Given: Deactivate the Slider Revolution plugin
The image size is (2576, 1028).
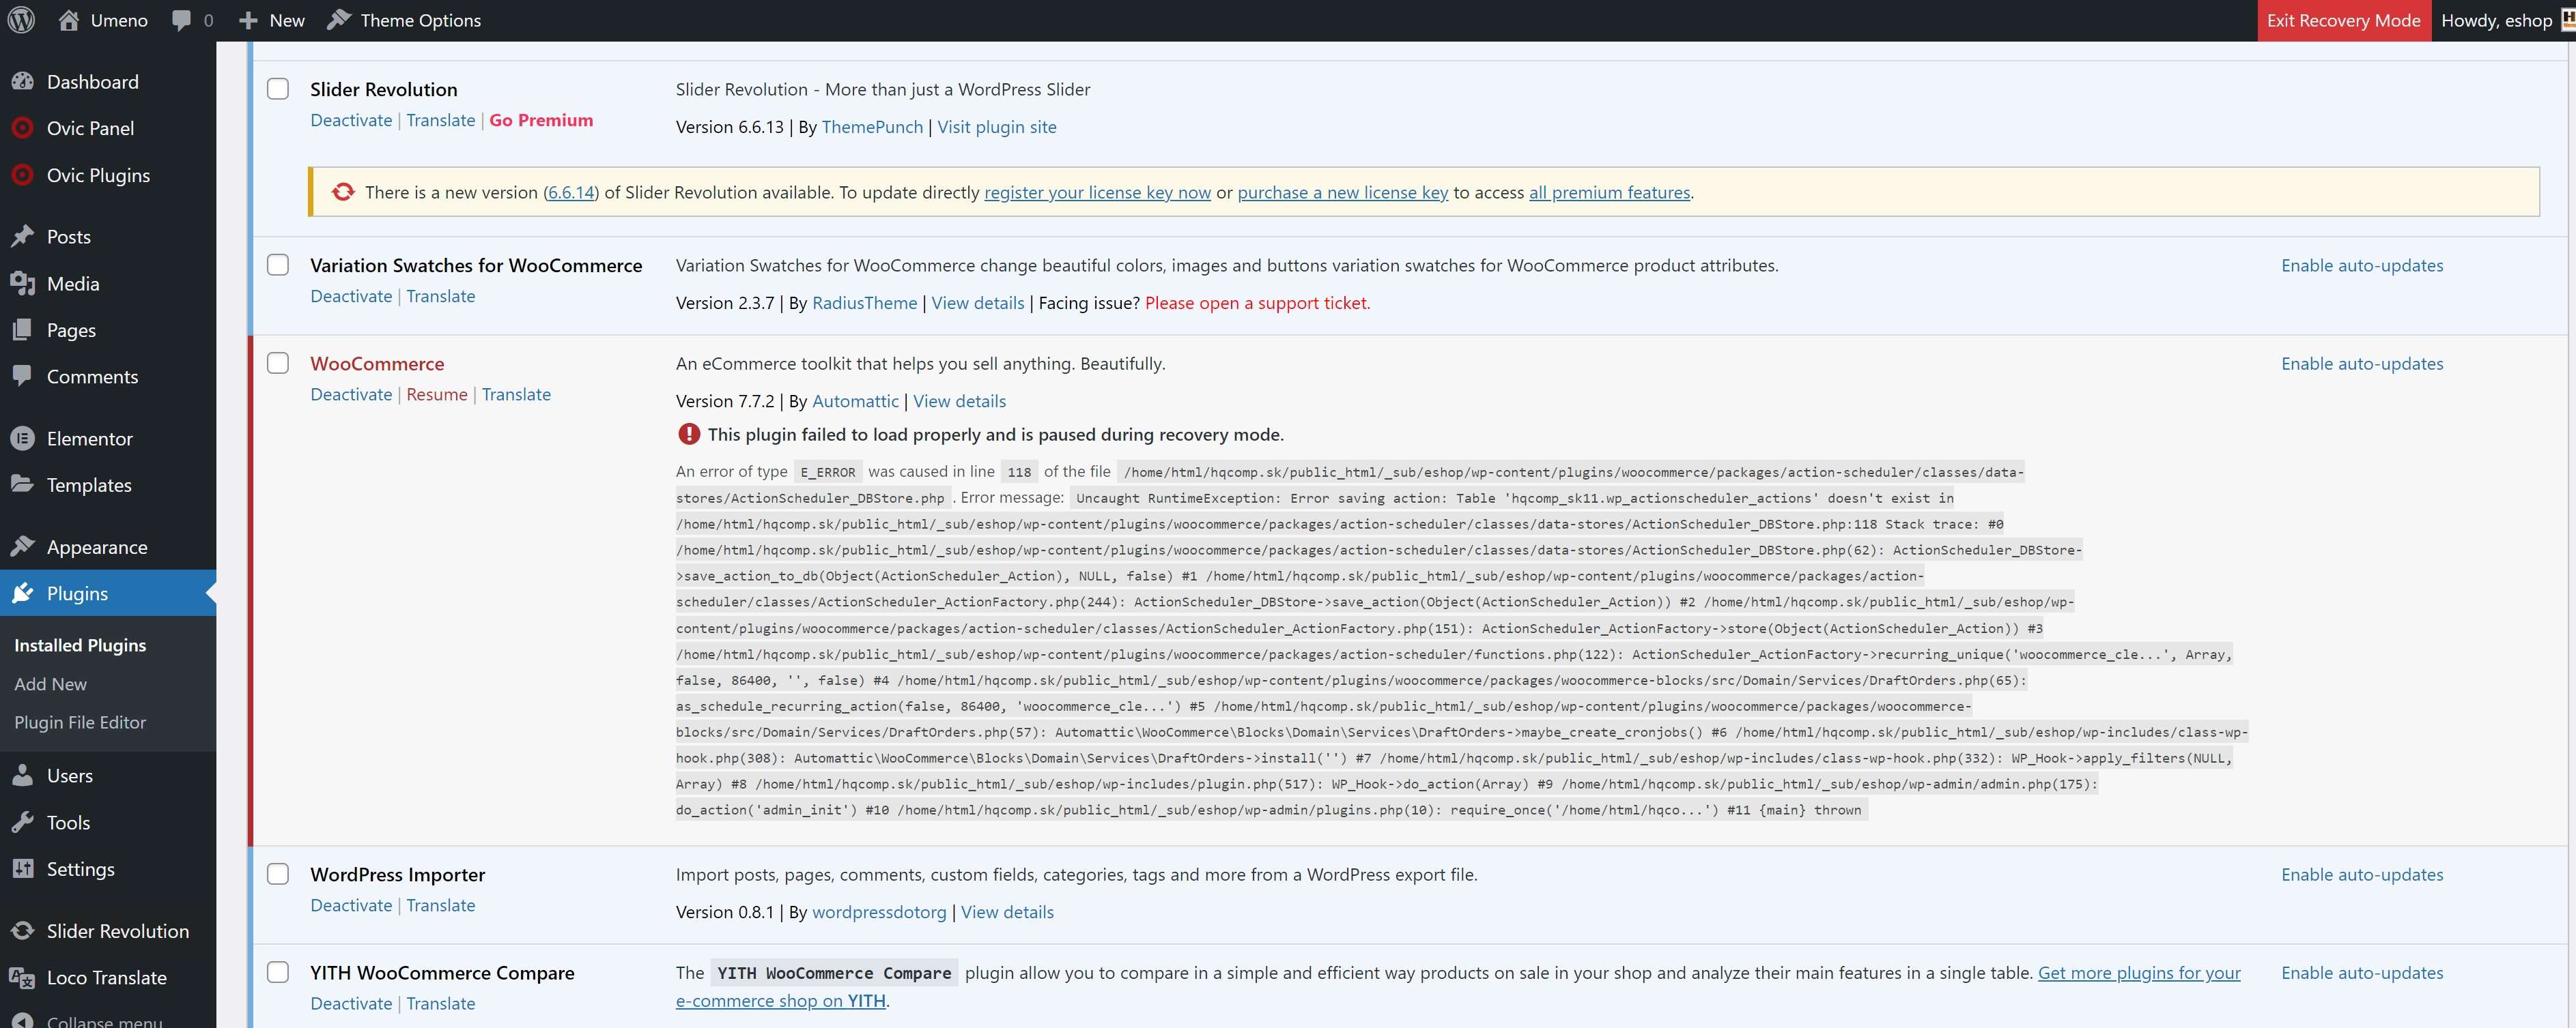Looking at the screenshot, I should tap(351, 120).
